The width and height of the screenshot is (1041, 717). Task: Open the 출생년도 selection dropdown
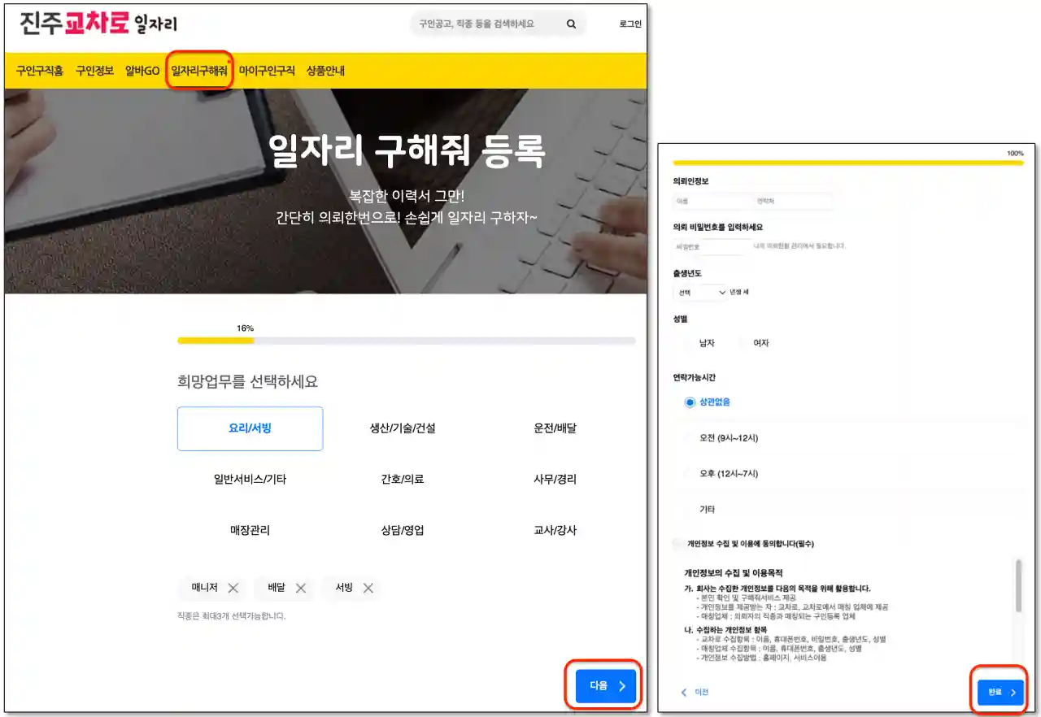click(x=698, y=293)
